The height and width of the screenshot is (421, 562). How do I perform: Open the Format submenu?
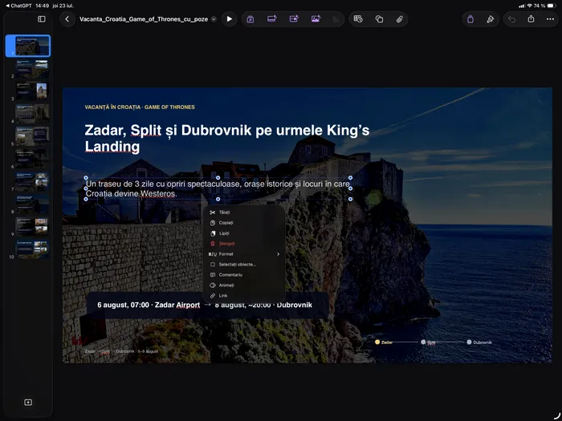click(x=244, y=254)
